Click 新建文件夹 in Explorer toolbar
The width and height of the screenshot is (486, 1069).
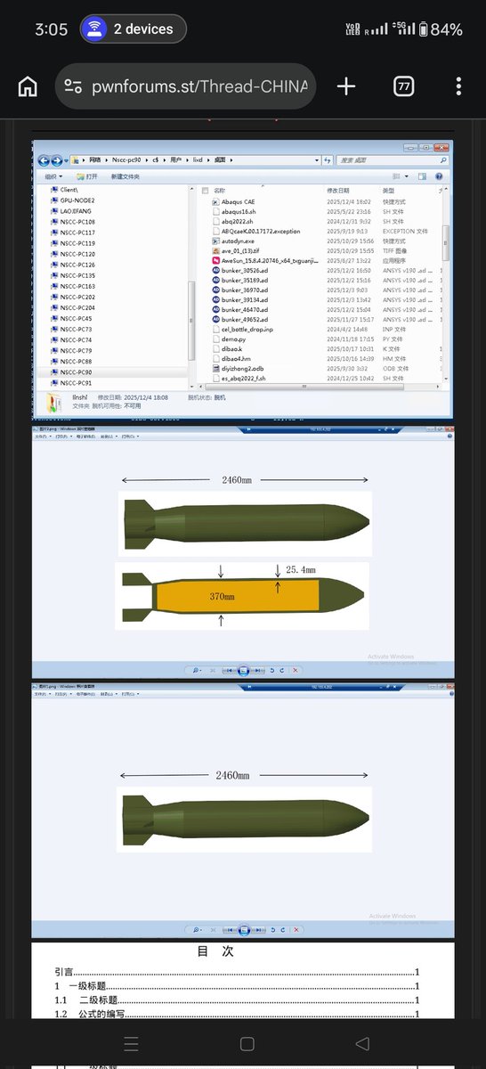pyautogui.click(x=125, y=176)
